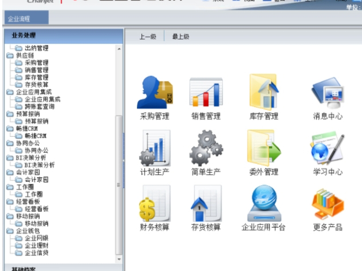
Task: Open the 销售管理 bar chart icon
Action: tap(206, 92)
